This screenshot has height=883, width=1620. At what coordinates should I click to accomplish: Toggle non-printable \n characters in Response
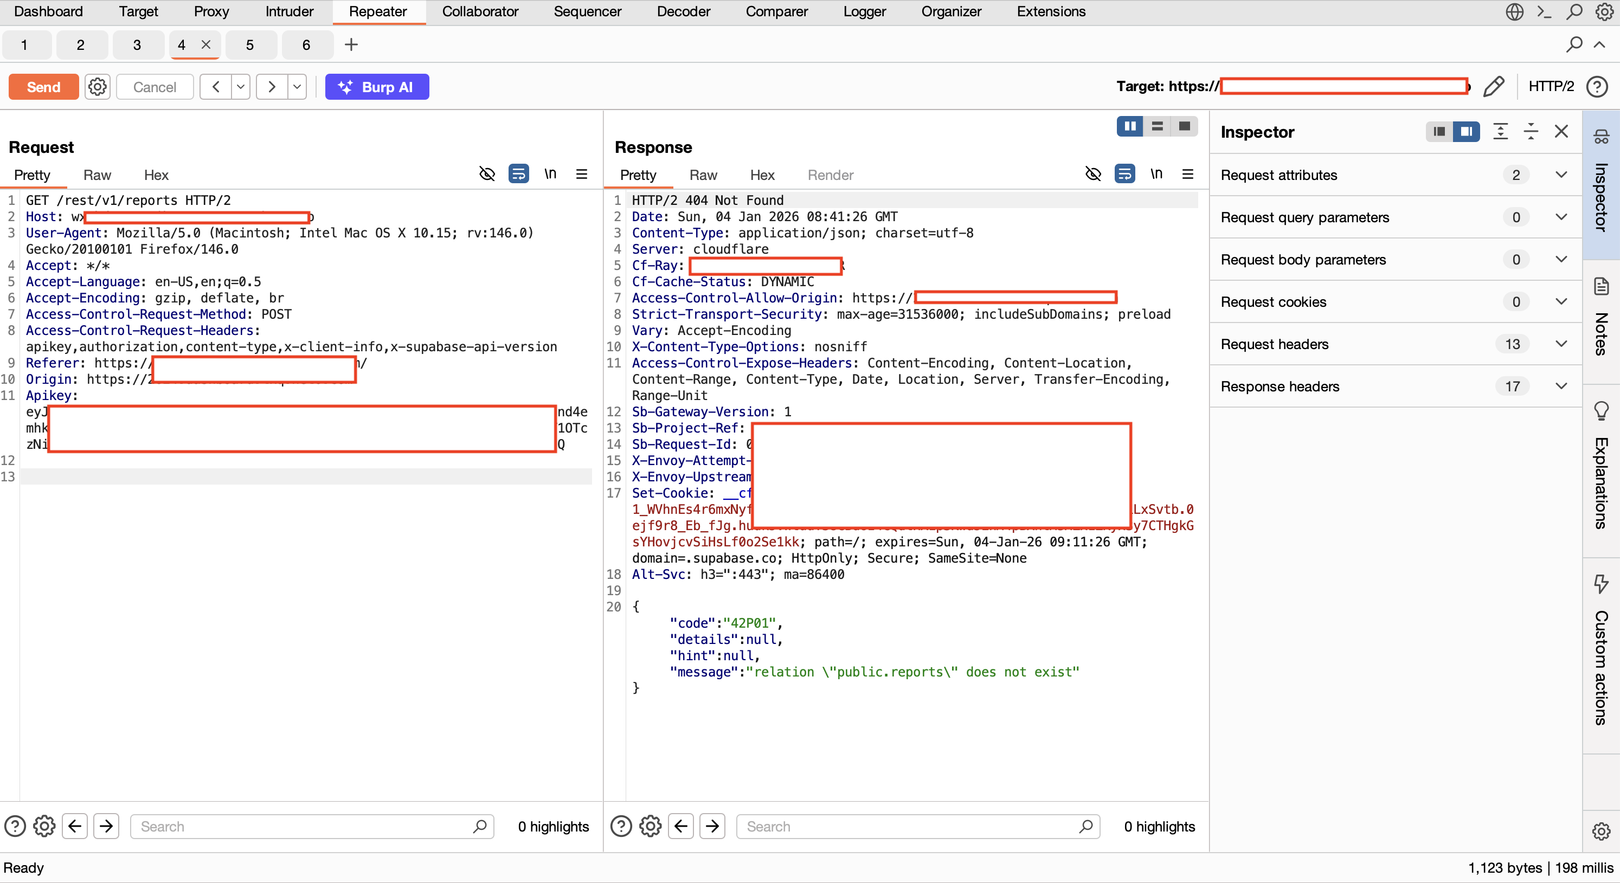[x=1156, y=173]
